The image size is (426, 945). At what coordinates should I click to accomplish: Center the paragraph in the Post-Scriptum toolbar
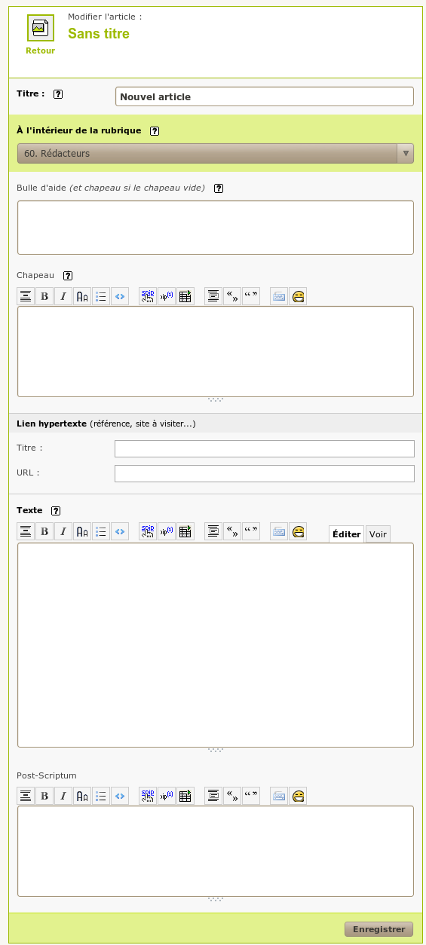(x=213, y=796)
